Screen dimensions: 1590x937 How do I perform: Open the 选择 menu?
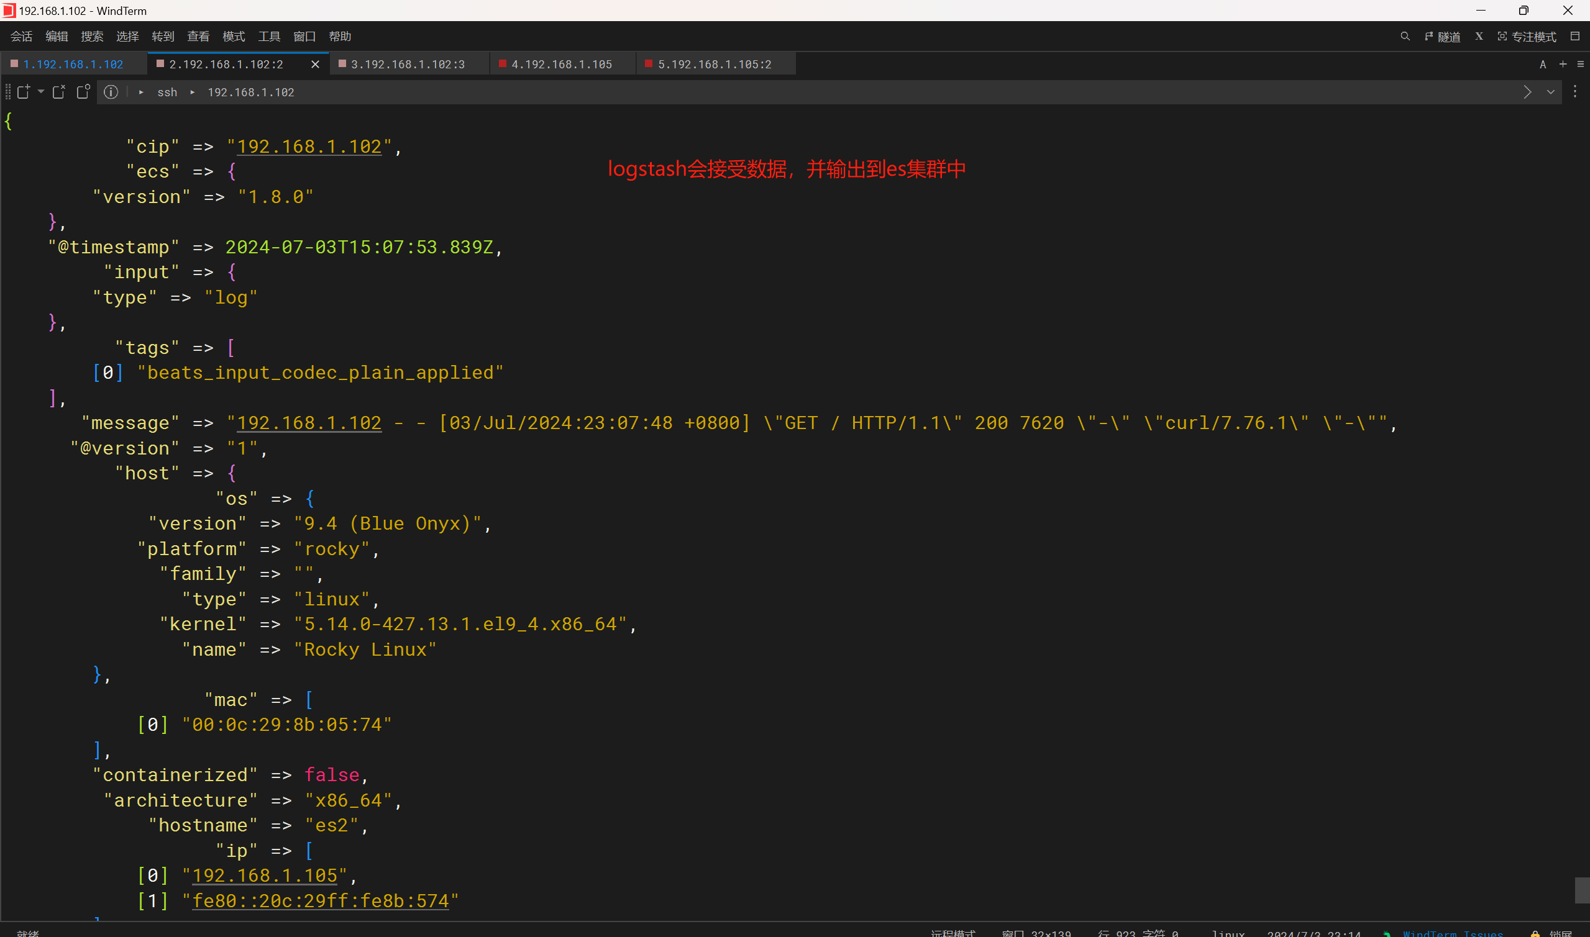[127, 37]
